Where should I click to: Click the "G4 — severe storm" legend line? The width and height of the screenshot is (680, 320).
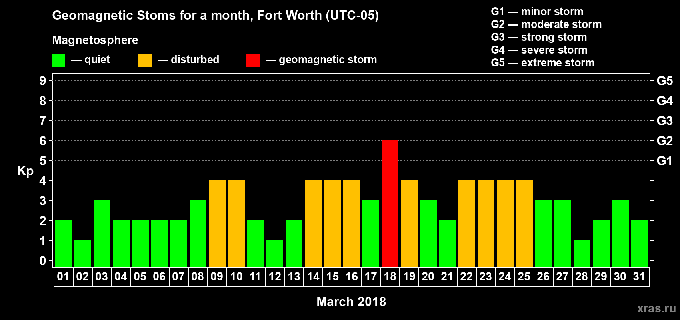click(539, 50)
